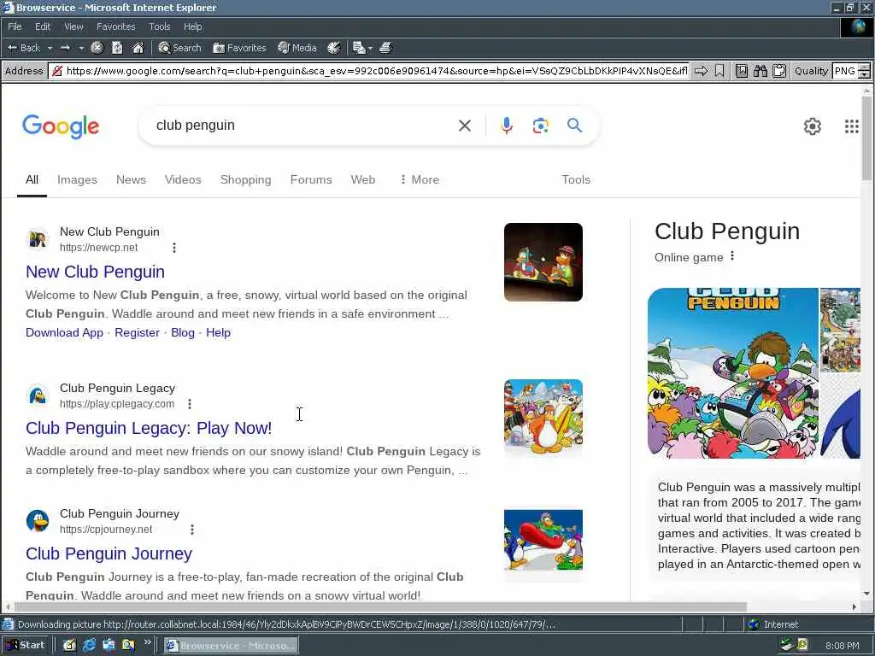Follow the Download App sitelink

tap(64, 332)
